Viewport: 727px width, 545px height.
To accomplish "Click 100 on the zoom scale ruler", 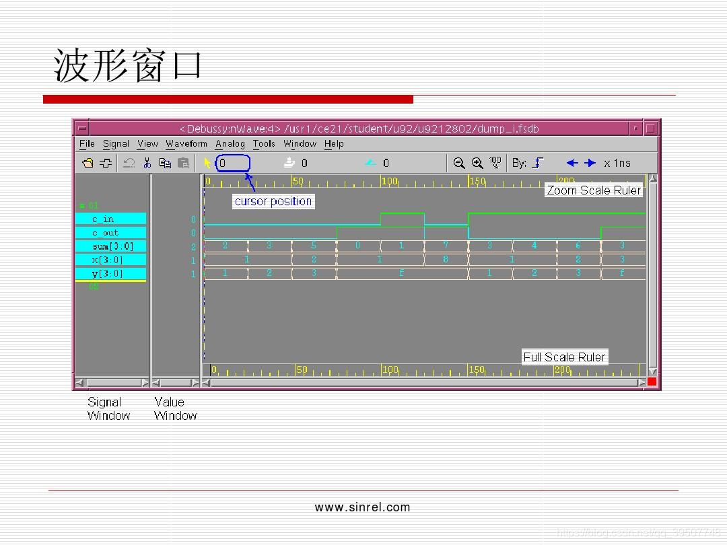I will click(390, 181).
